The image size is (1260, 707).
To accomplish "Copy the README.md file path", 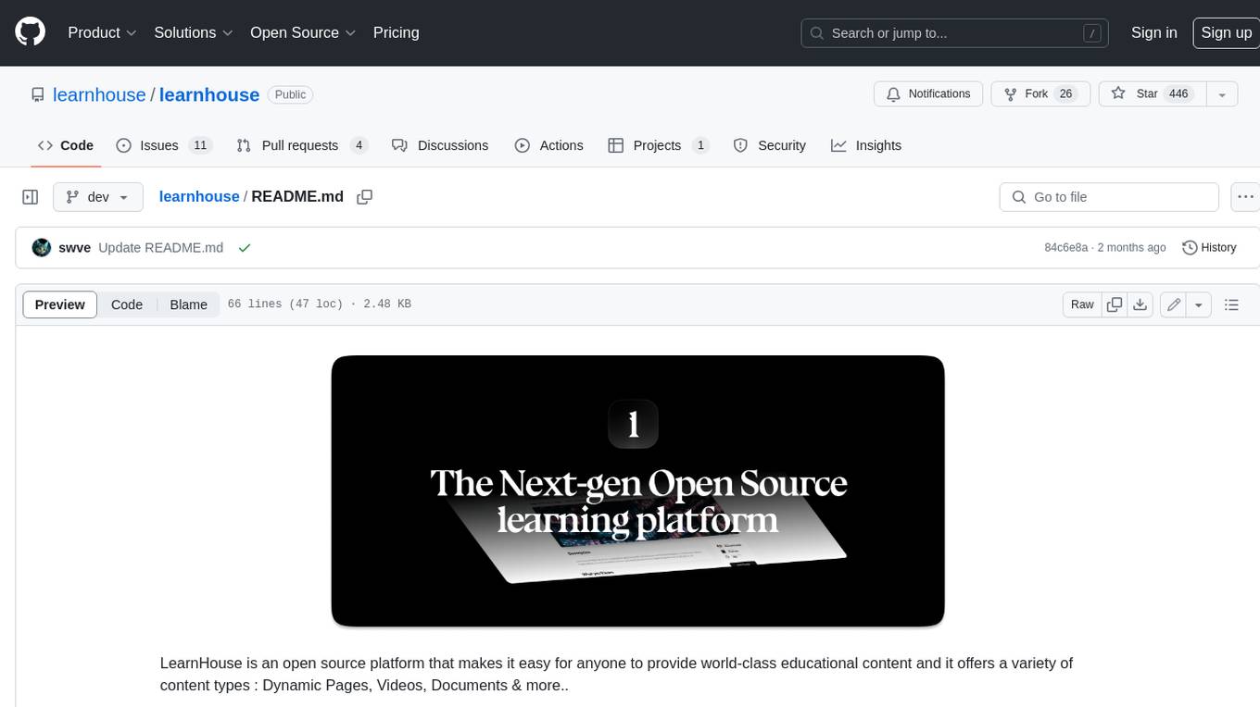I will [x=365, y=196].
